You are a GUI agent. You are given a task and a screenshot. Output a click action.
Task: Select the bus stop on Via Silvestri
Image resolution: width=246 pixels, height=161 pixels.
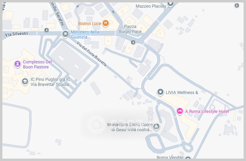(x=46, y=30)
